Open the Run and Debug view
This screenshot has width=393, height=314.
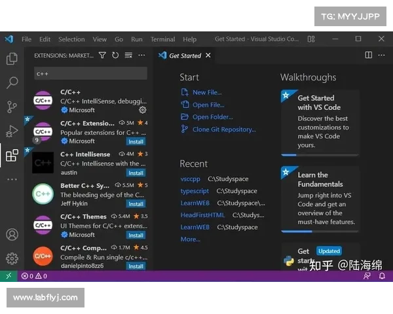12,131
